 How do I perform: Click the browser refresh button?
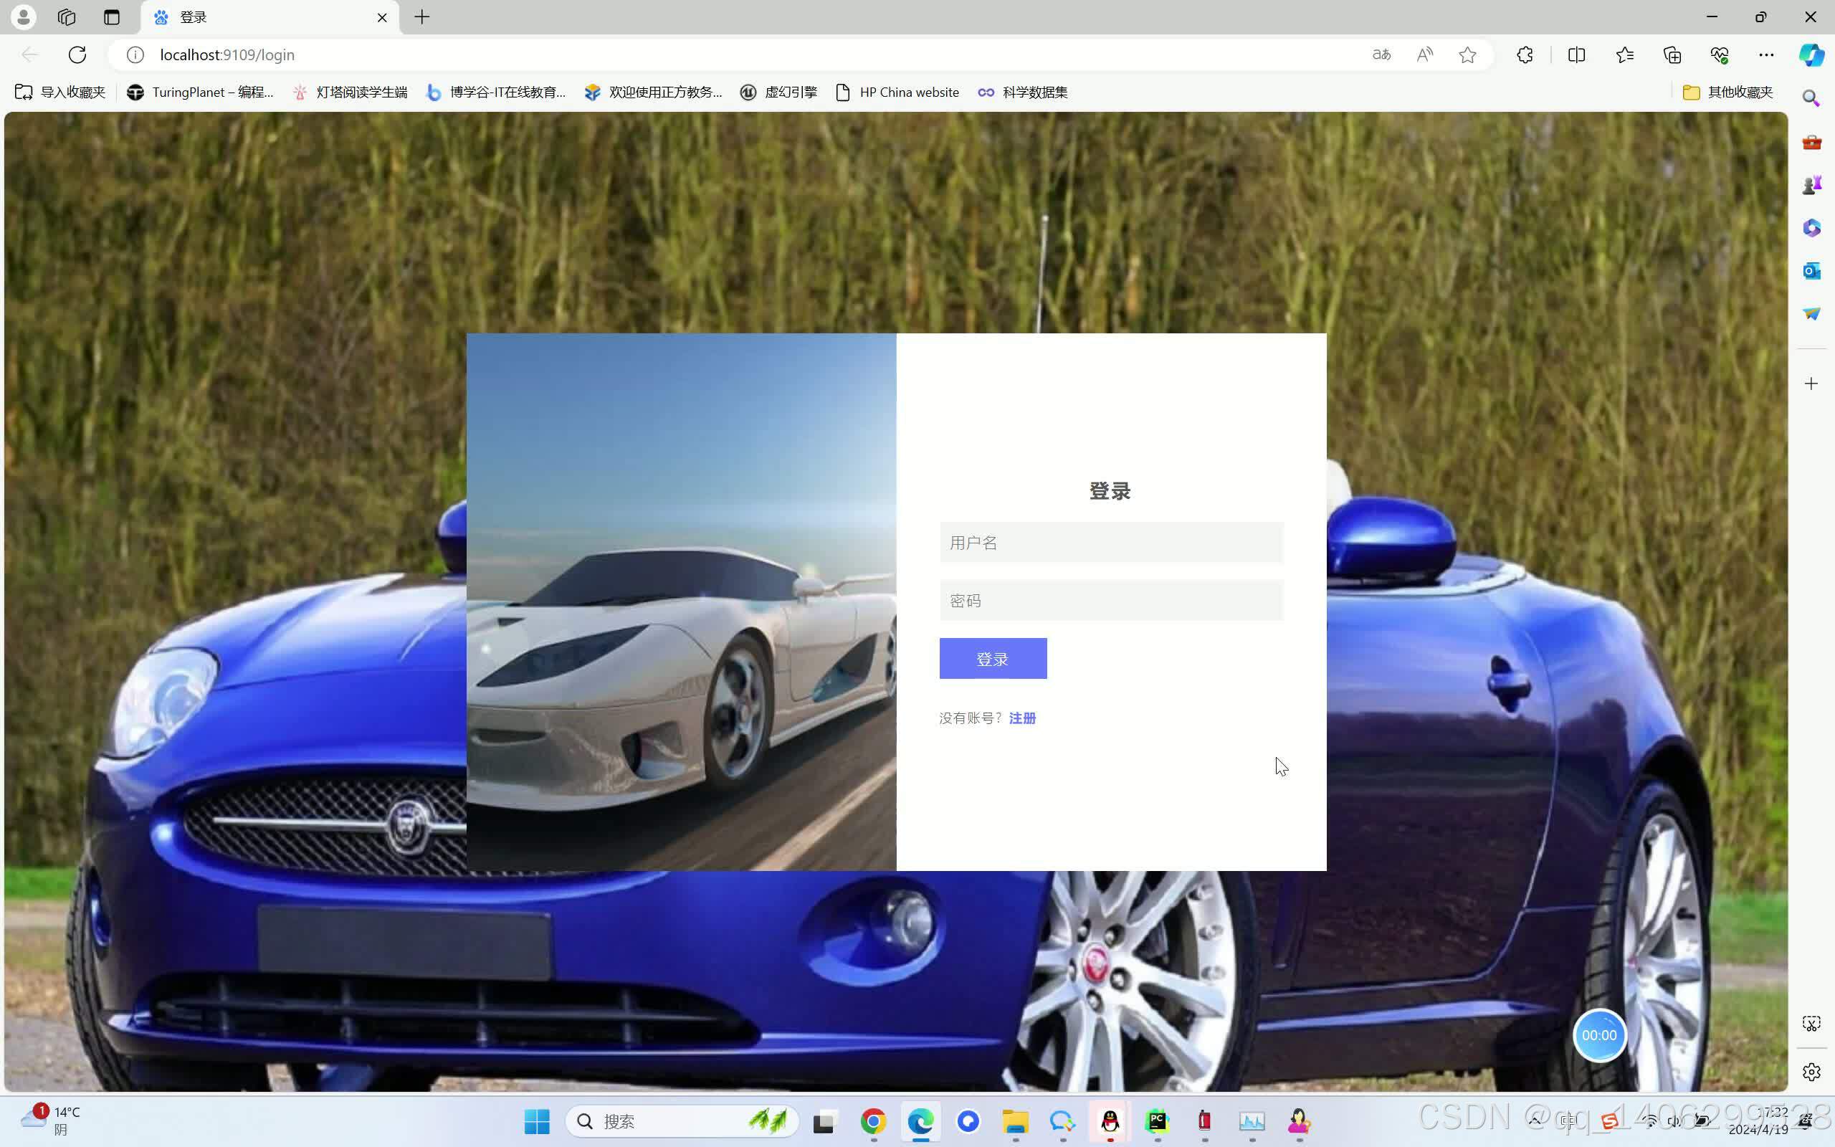(77, 54)
